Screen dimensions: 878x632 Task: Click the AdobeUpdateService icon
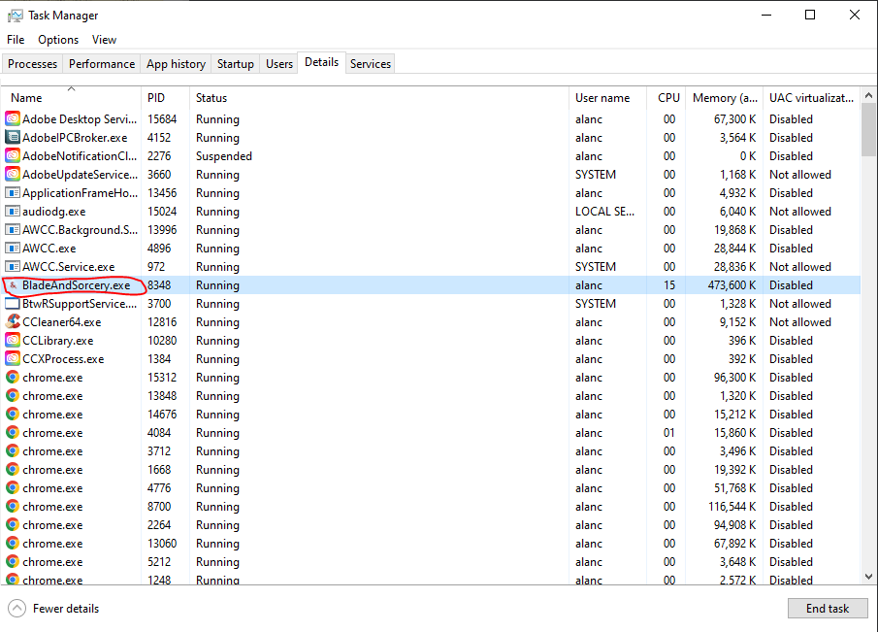13,174
